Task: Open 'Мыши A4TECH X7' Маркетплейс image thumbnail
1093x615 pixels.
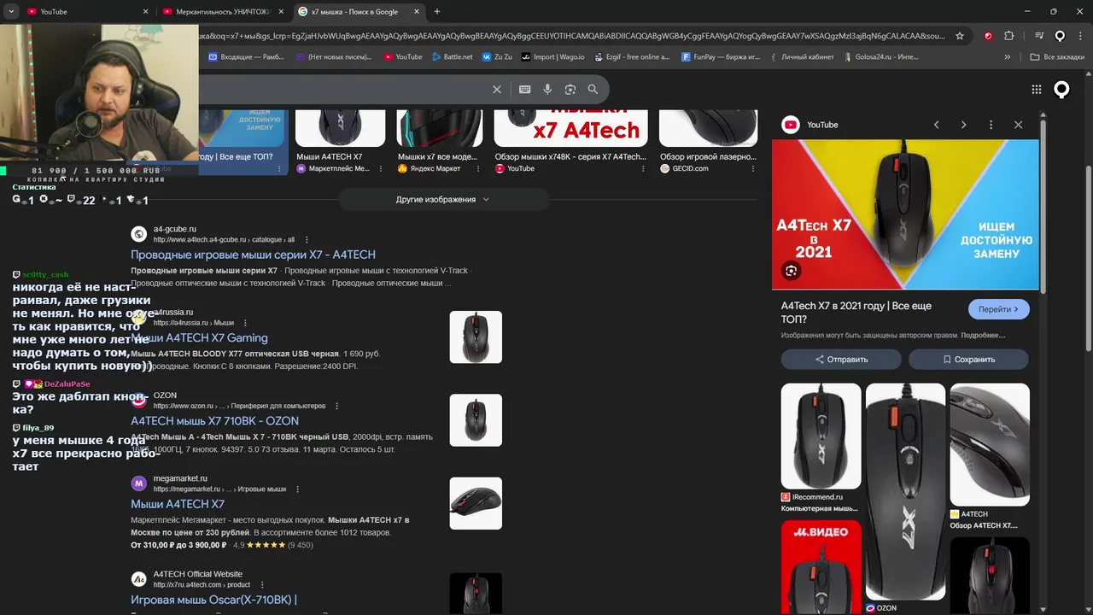Action: click(340, 128)
